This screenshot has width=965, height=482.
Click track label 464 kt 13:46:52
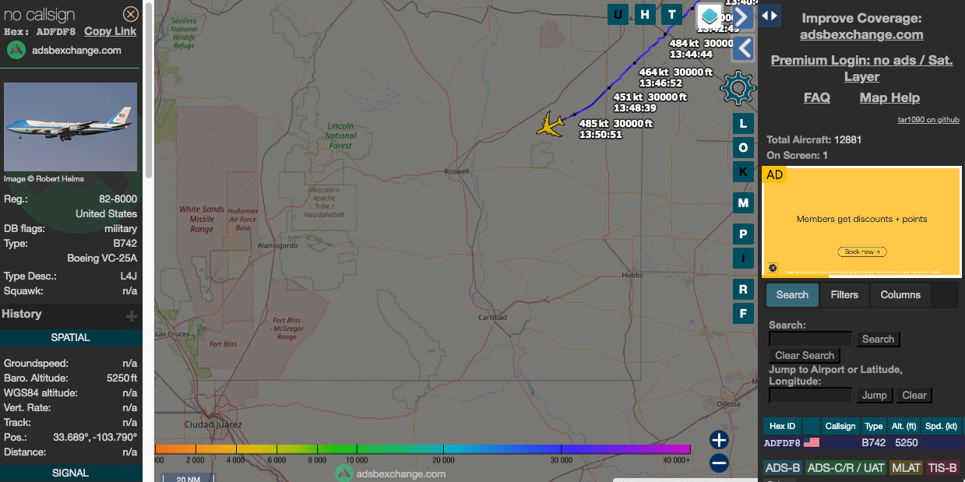click(x=676, y=77)
